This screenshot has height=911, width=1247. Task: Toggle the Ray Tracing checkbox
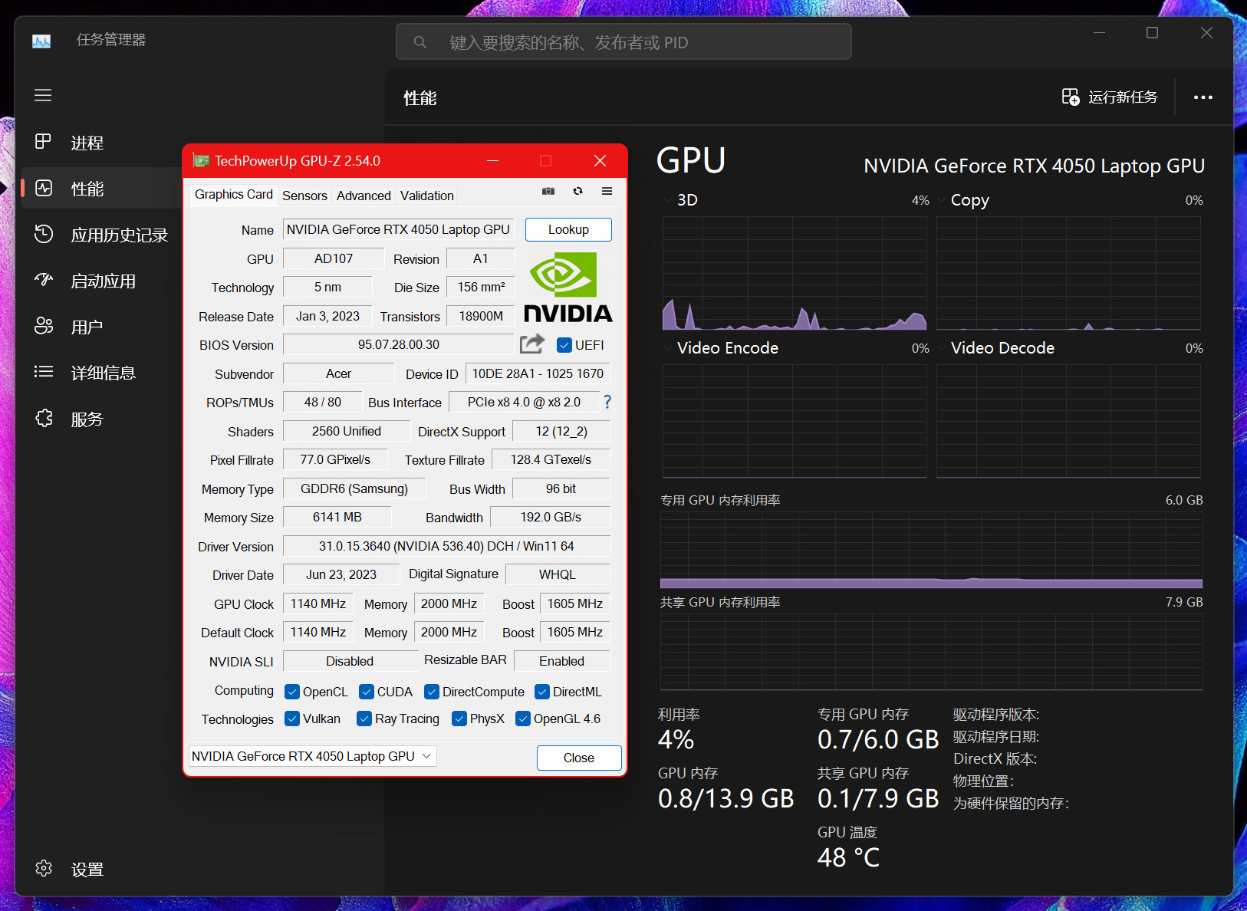[364, 719]
